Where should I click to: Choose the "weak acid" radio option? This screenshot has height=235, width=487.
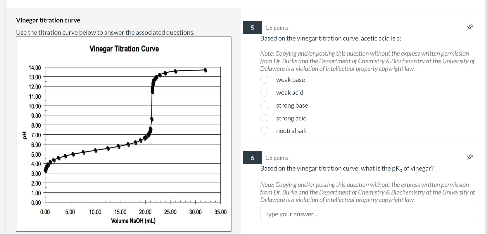click(265, 93)
